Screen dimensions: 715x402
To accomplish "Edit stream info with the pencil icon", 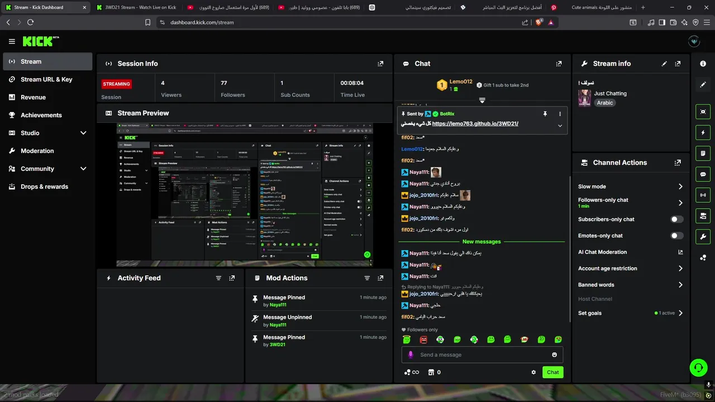I will point(664,64).
